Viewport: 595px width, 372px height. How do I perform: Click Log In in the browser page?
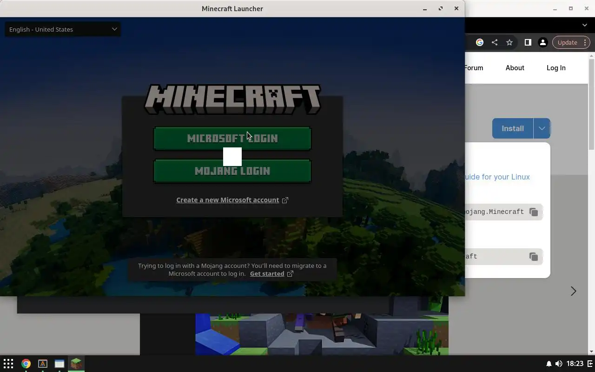(x=556, y=68)
